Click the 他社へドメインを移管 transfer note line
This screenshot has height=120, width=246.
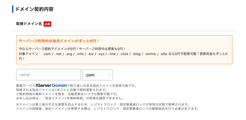coord(107,109)
